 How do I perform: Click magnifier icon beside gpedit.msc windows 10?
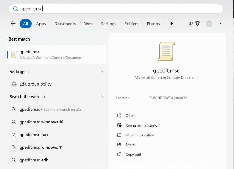pos(14,122)
